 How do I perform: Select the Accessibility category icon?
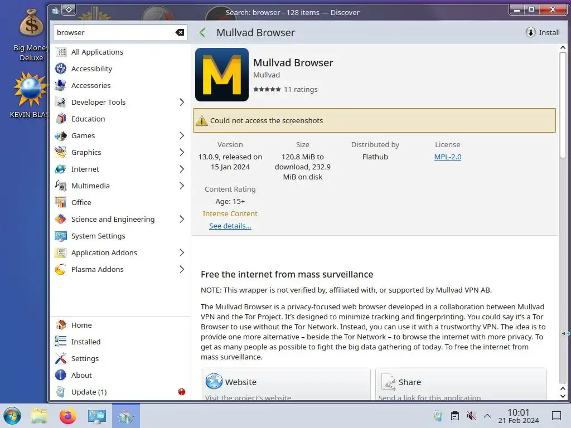pos(61,69)
